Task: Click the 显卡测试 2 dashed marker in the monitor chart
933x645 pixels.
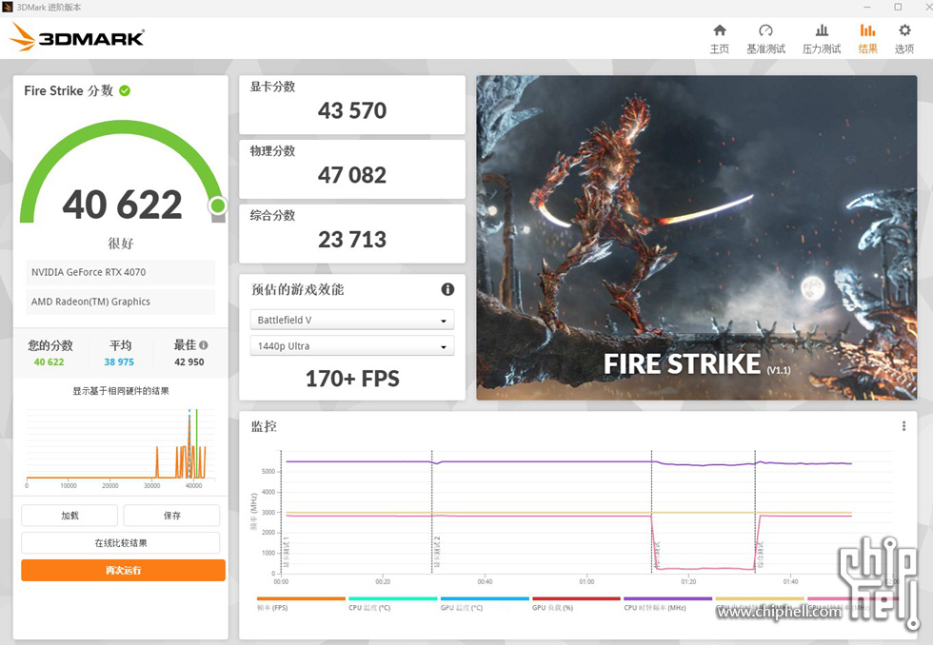Action: [x=432, y=512]
